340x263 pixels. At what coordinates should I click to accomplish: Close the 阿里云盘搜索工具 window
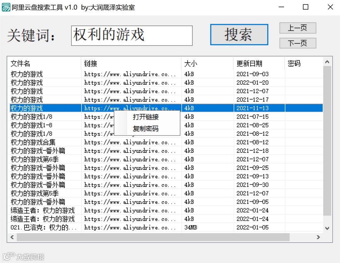[x=330, y=7]
